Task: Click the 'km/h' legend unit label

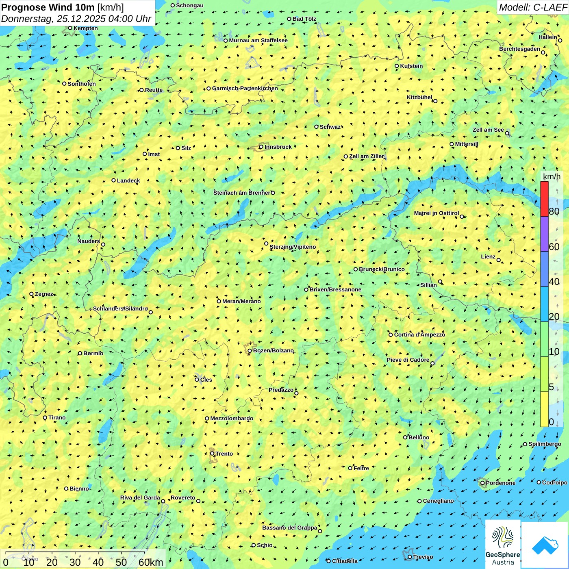Action: 552,176
